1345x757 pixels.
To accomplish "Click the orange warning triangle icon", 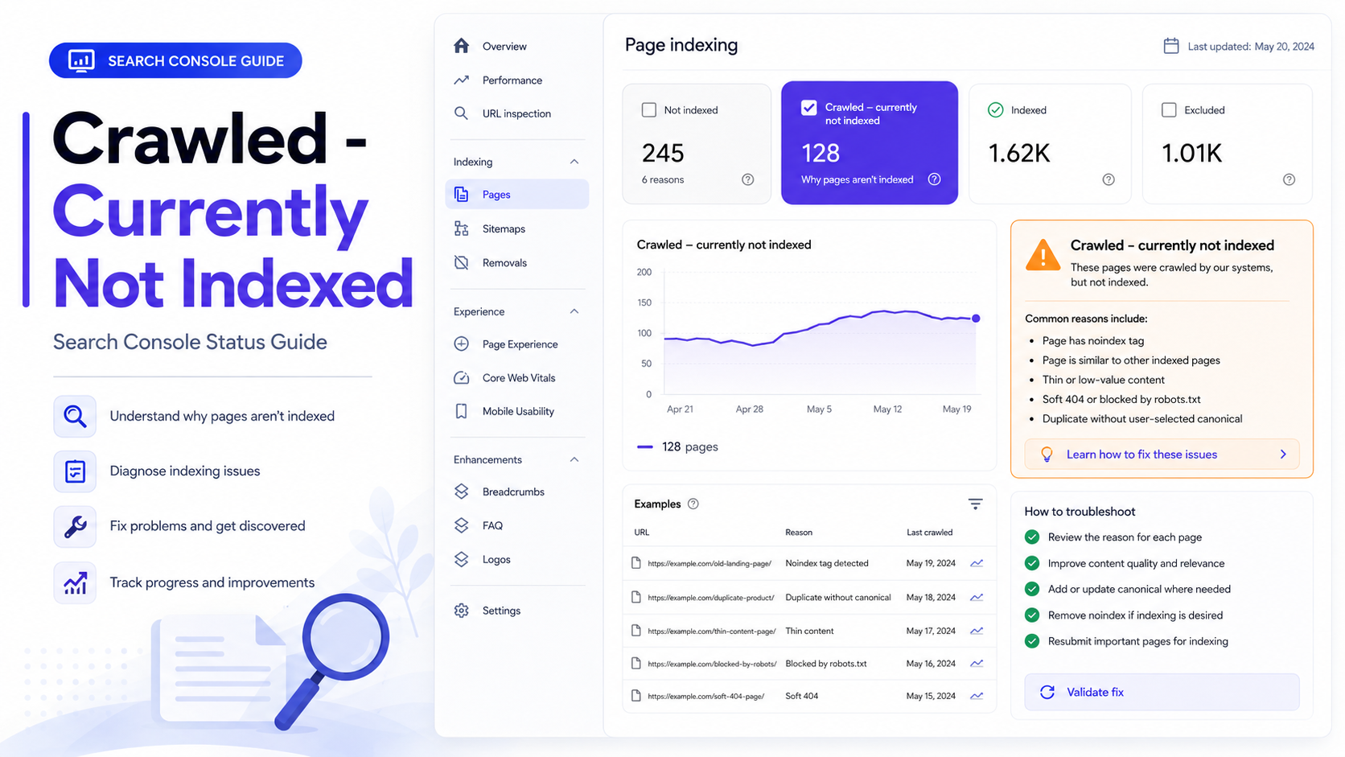I will click(x=1043, y=256).
